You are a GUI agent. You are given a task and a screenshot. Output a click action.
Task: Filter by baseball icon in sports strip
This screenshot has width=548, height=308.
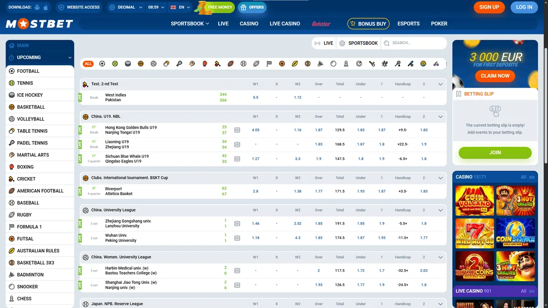243,64
